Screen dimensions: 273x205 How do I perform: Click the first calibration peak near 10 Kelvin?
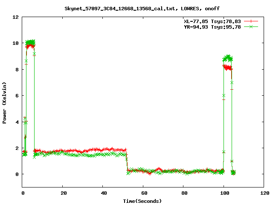pos(30,44)
